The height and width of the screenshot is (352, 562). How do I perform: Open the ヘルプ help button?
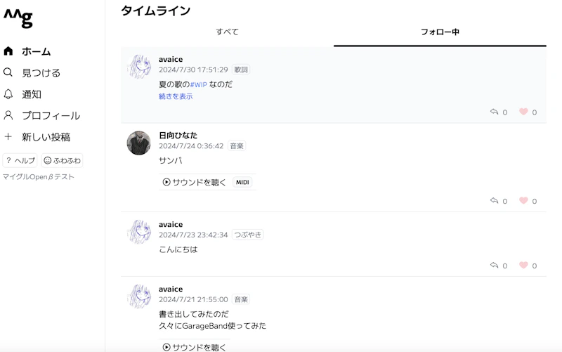(20, 160)
